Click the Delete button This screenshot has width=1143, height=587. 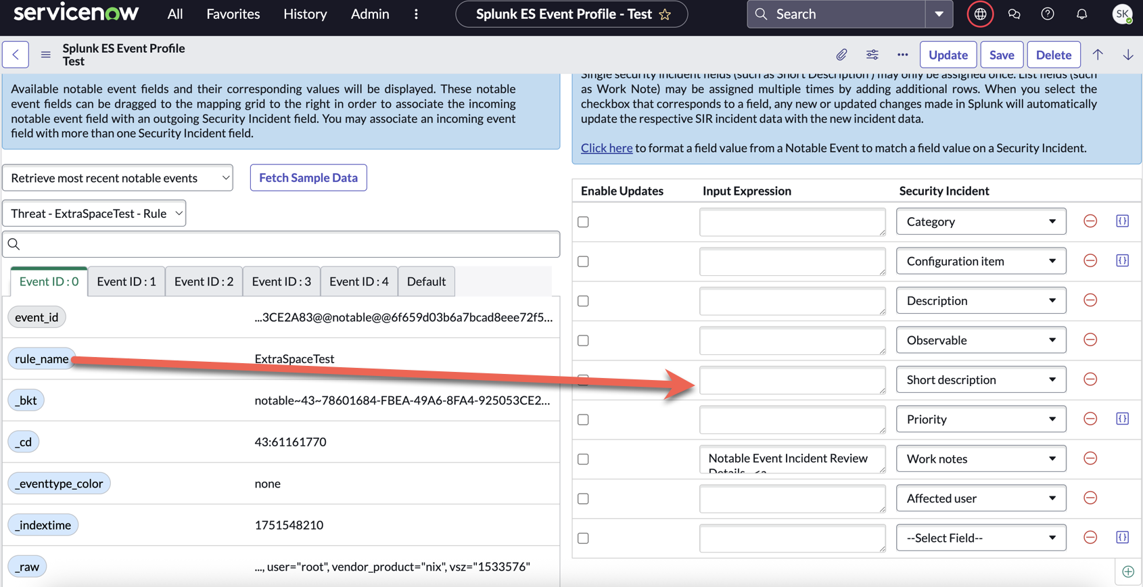pos(1054,55)
